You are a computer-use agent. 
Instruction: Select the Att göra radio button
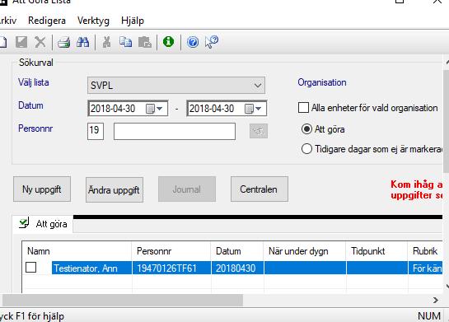tap(306, 129)
